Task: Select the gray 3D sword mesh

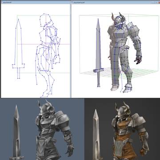Action: pos(98,53)
